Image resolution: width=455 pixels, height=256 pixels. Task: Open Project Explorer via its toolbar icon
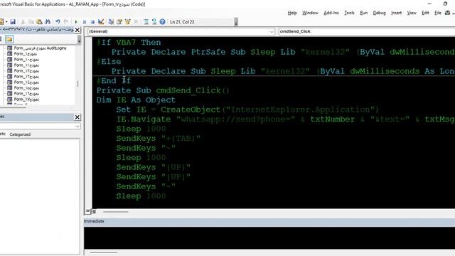[x=111, y=22]
